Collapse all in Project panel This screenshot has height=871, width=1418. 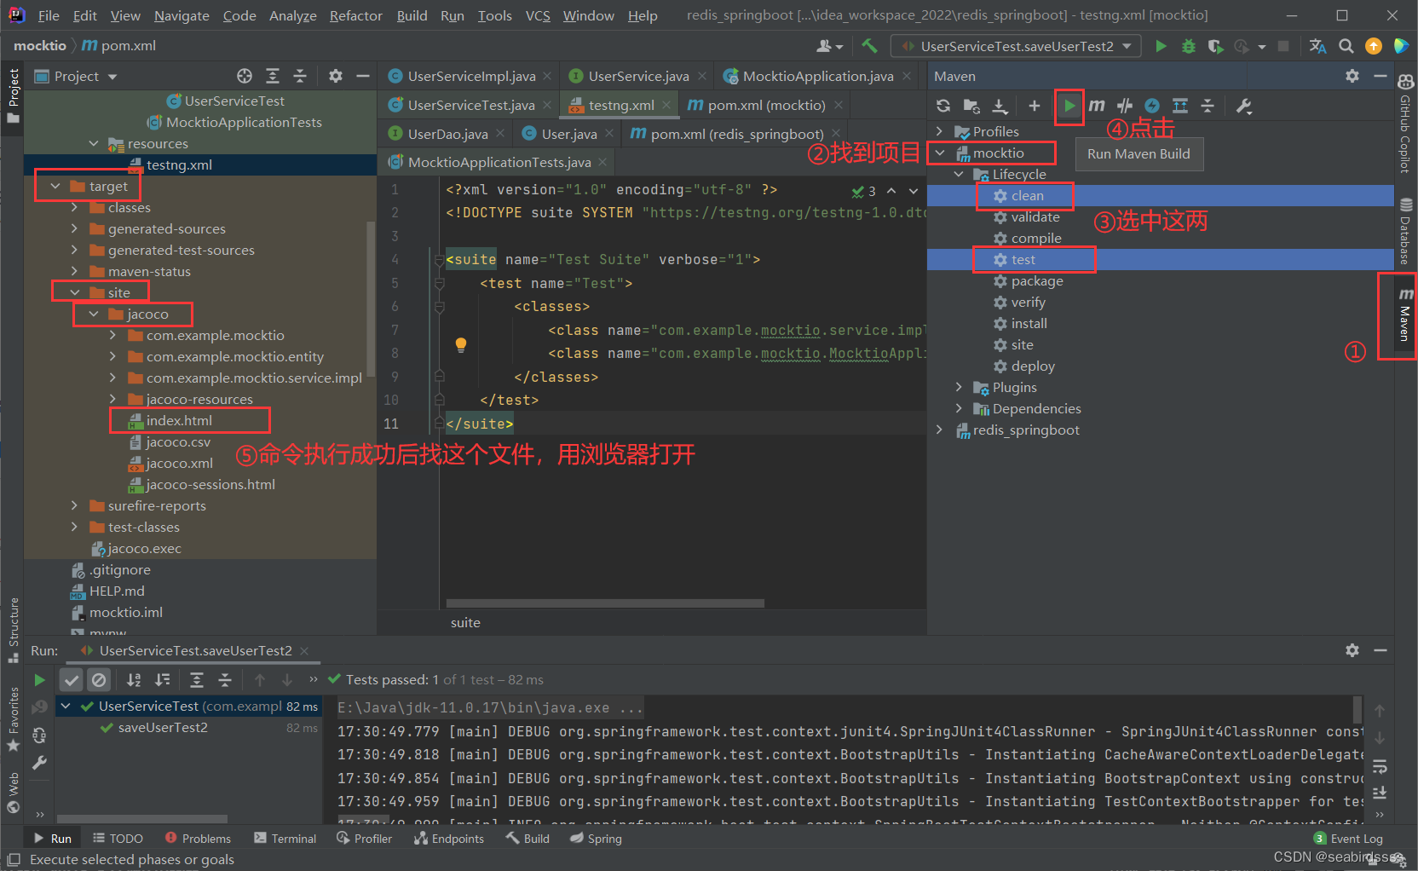click(300, 76)
